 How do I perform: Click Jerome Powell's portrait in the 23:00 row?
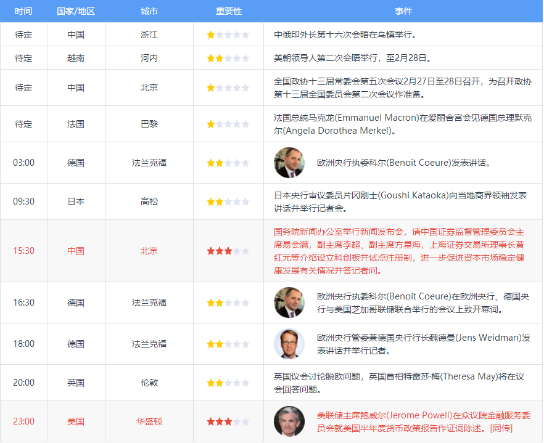pos(289,421)
